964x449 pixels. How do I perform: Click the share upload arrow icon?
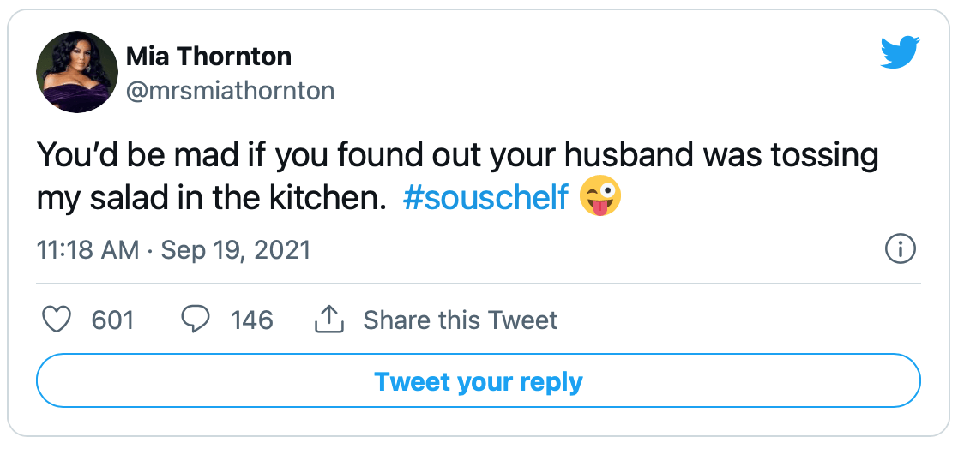click(329, 320)
